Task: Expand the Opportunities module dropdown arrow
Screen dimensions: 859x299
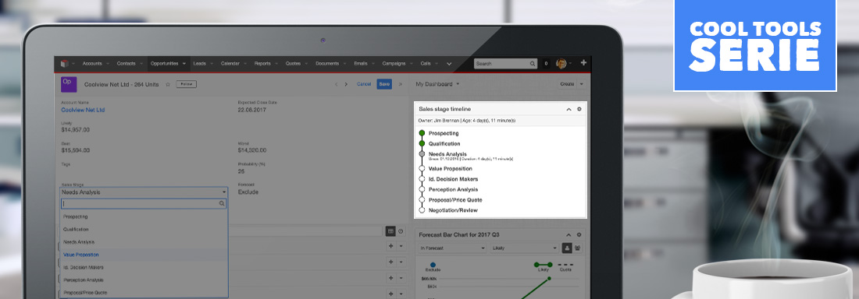Action: (184, 64)
